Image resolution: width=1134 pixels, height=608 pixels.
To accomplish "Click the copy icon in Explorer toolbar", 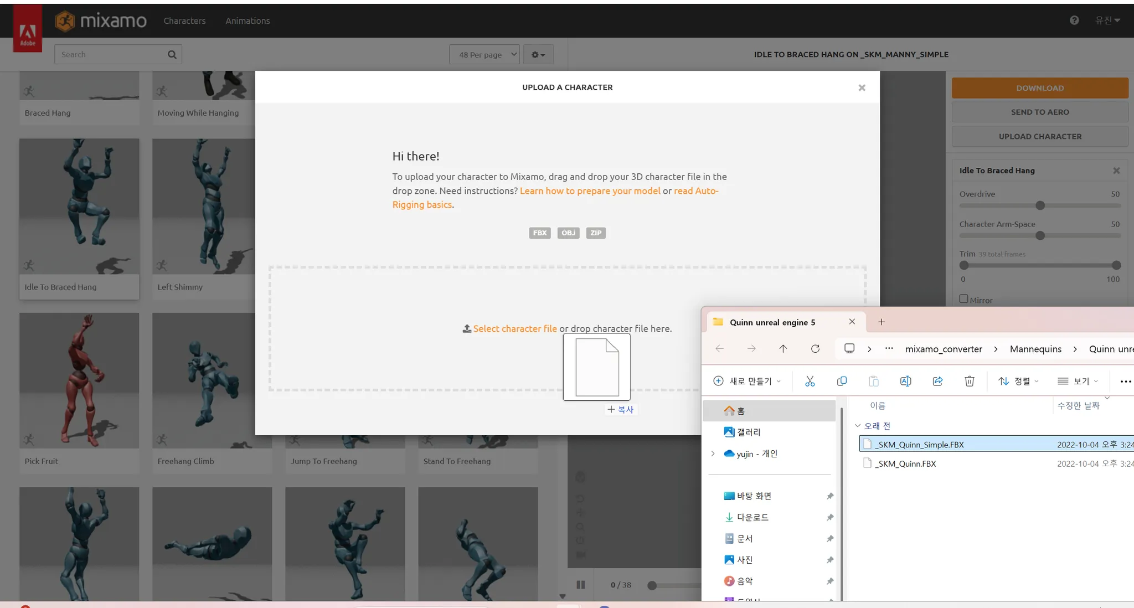I will (x=842, y=381).
